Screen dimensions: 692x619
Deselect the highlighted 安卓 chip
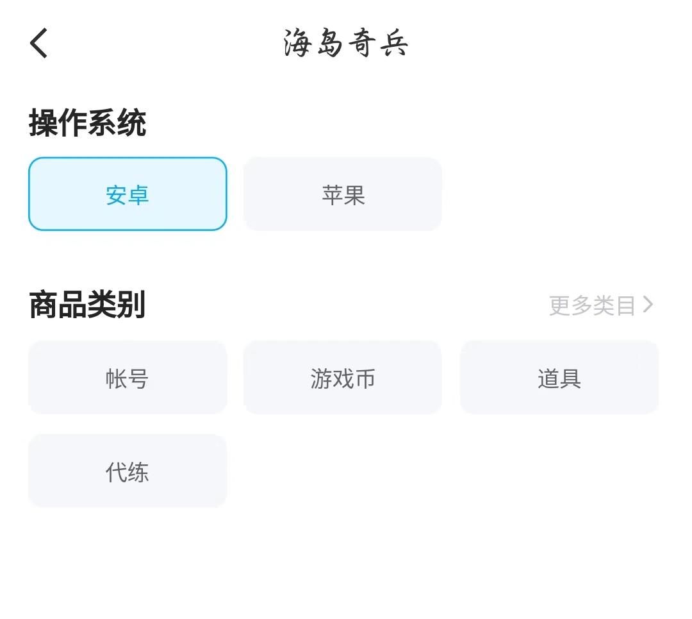tap(128, 194)
